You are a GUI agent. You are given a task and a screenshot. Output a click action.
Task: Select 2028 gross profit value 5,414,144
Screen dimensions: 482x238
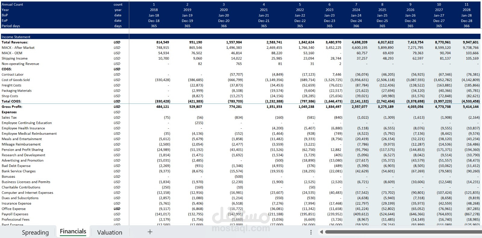point(471,107)
